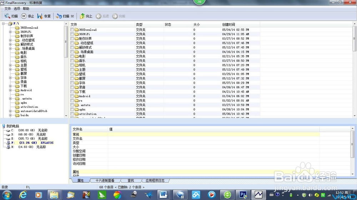Viewport: 357px width, 200px height.
Task: Check the Android row checkbox
Action: pos(72,96)
